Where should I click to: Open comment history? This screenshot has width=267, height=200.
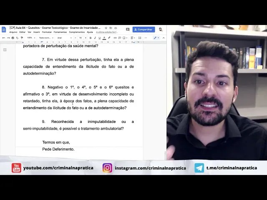pos(128,30)
